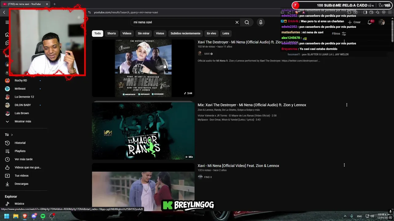Select the 'Shorts' filter chip
The image size is (394, 221).
[x=111, y=33]
